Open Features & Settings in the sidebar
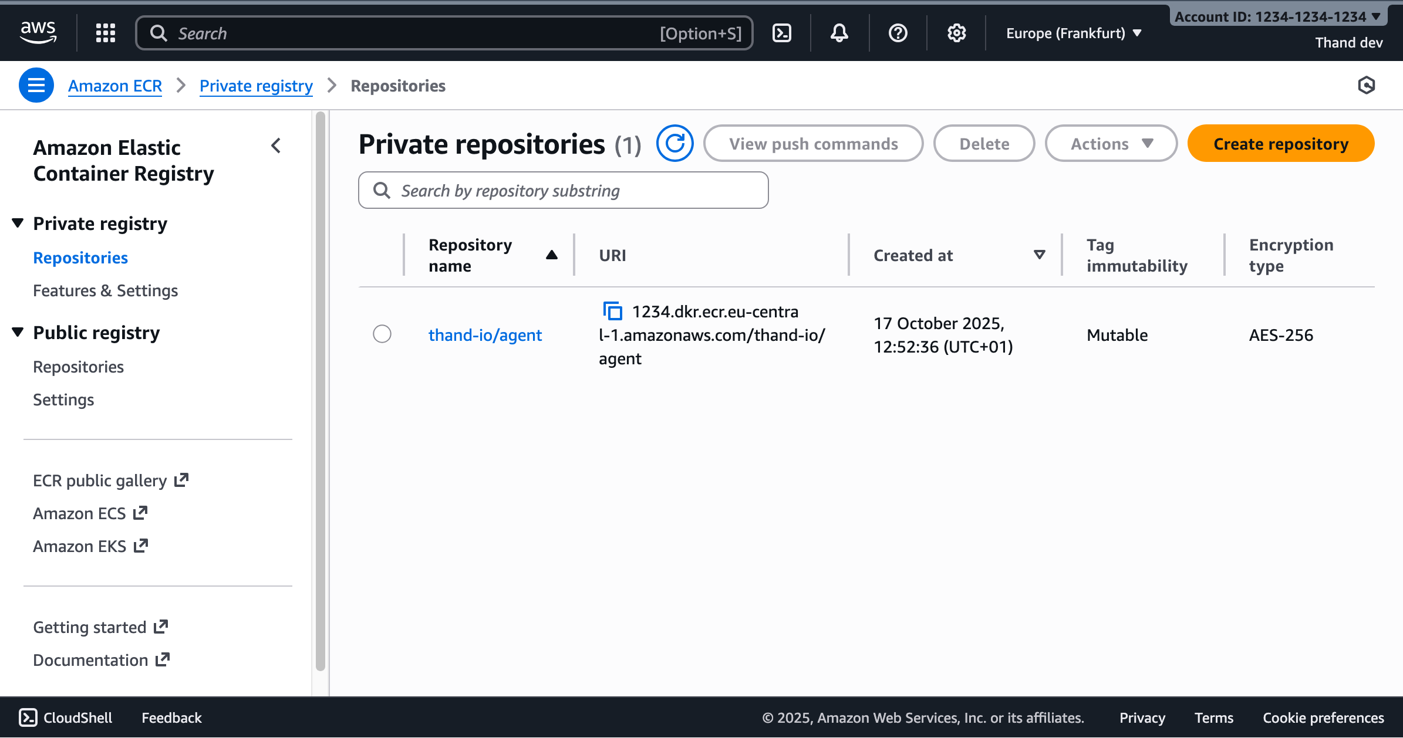 (x=105, y=290)
